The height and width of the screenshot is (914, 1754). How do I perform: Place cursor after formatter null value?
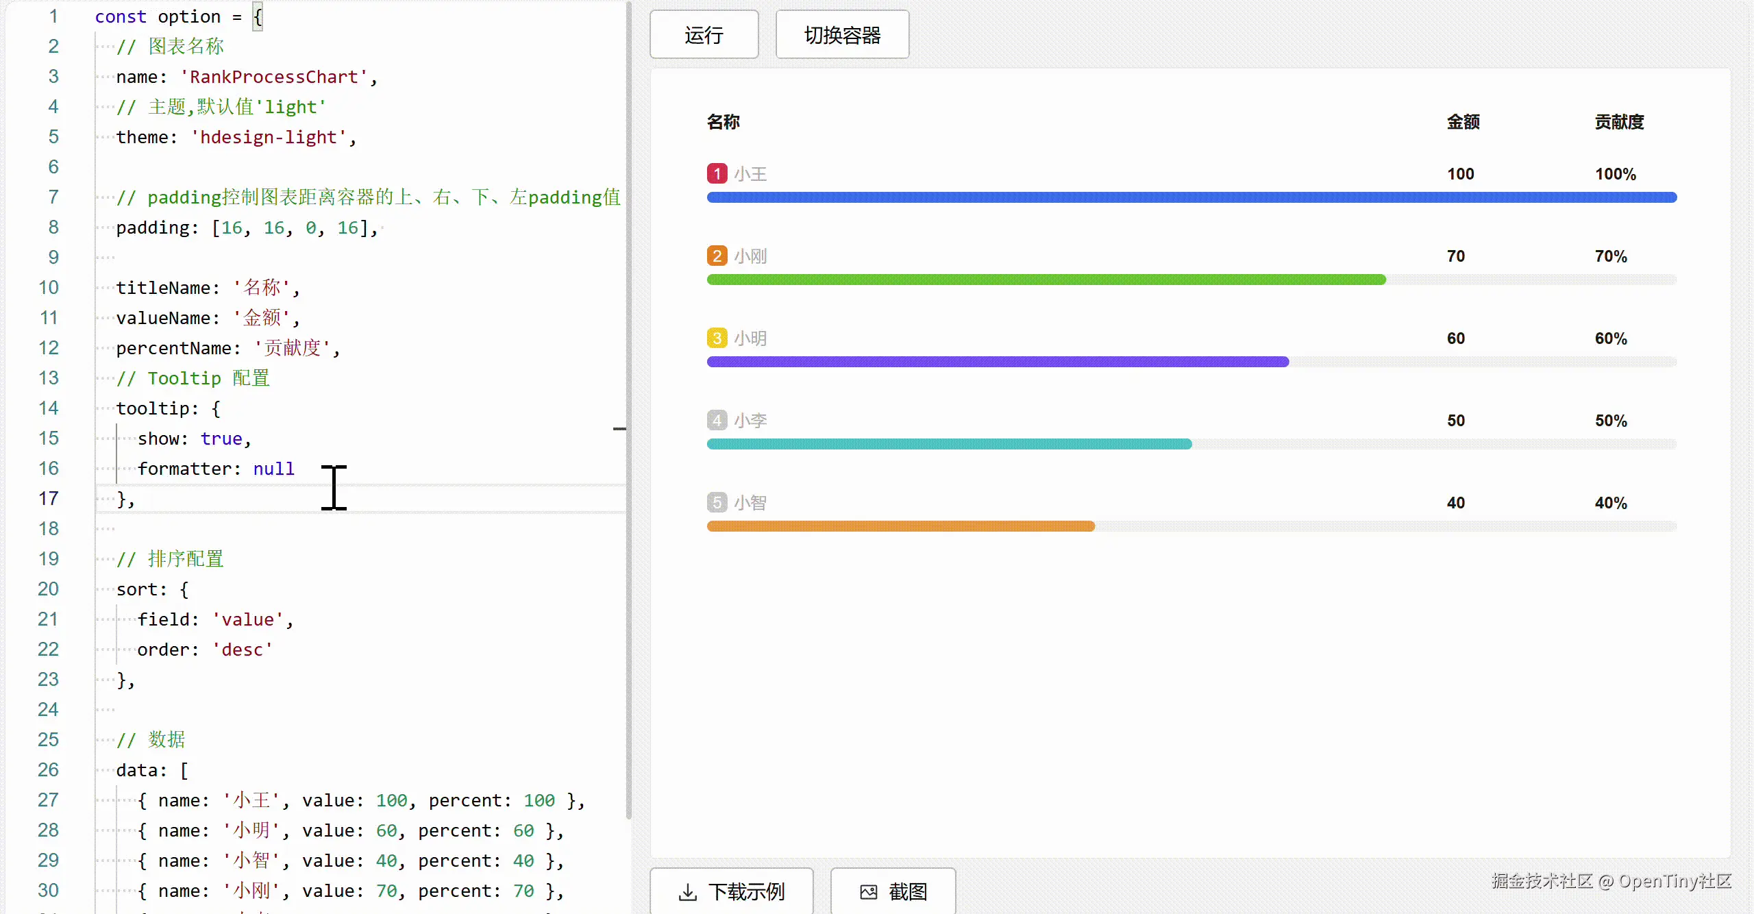(295, 469)
